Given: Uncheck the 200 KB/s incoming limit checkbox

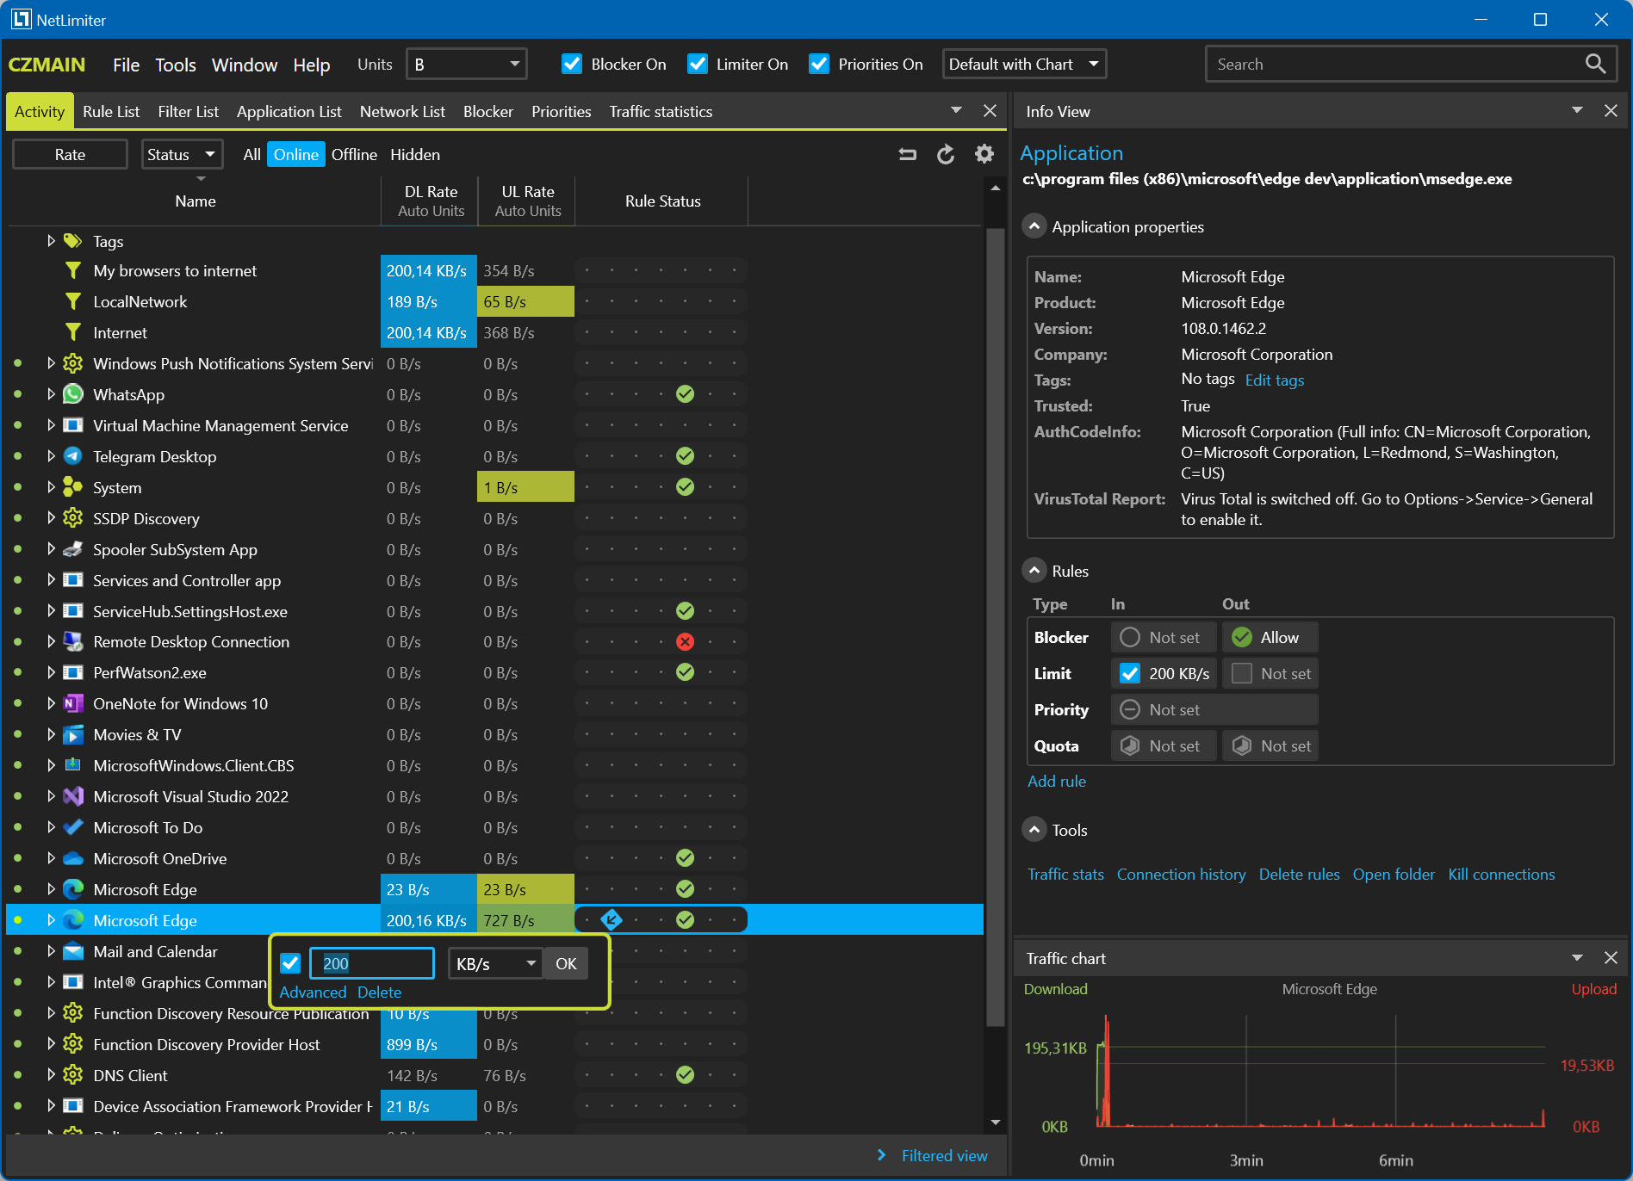Looking at the screenshot, I should point(1129,674).
